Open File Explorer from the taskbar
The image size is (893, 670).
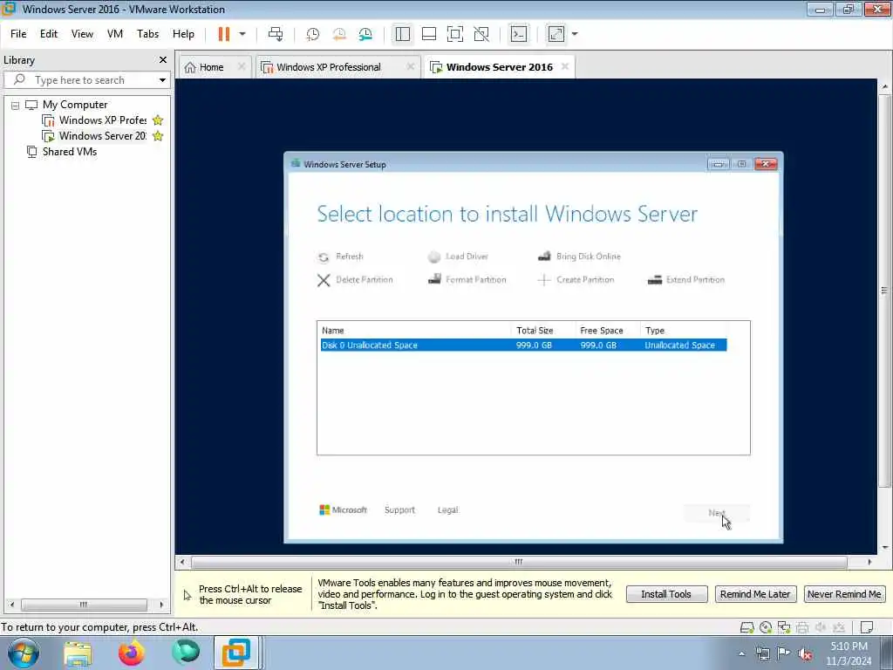click(x=78, y=653)
